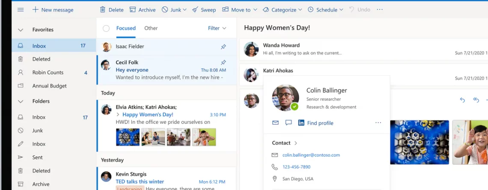Start chat from Colin Ballinger's card
The height and width of the screenshot is (190, 488).
pyautogui.click(x=289, y=123)
